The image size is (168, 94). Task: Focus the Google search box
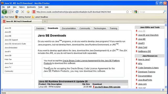pyautogui.click(x=151, y=12)
